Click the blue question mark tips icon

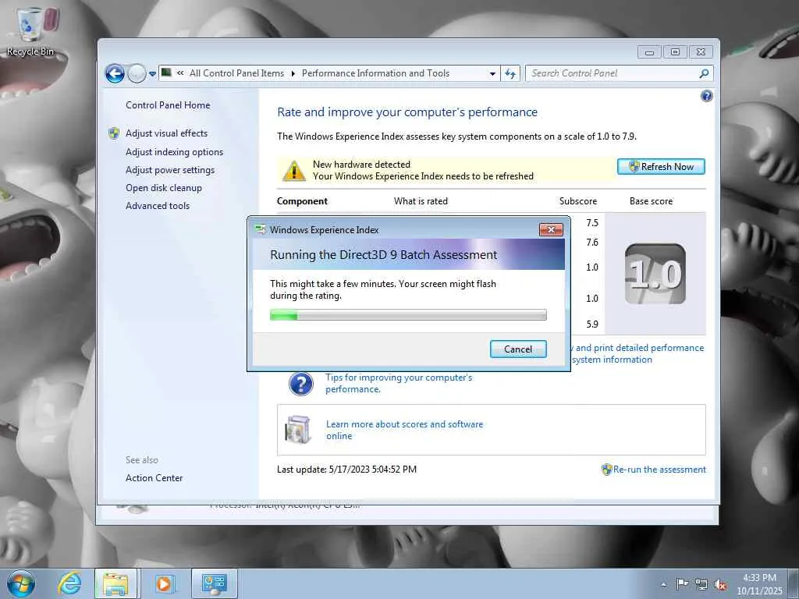click(x=300, y=384)
